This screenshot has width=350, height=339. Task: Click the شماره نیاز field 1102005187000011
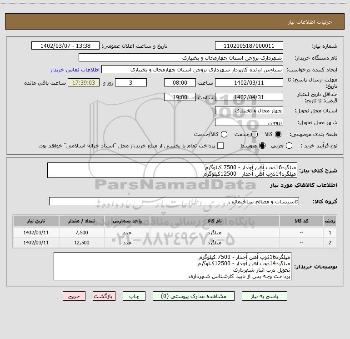tap(249, 46)
